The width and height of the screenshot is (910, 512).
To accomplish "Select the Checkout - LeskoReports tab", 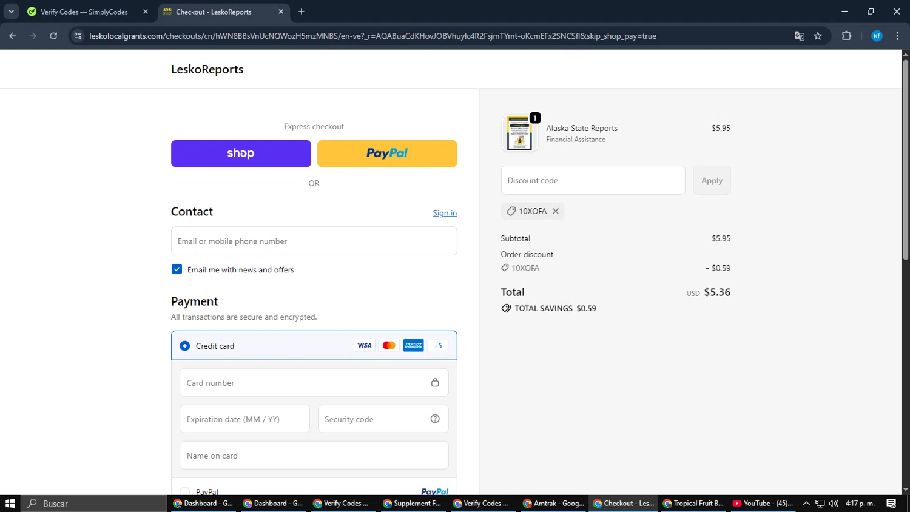I will pos(214,12).
